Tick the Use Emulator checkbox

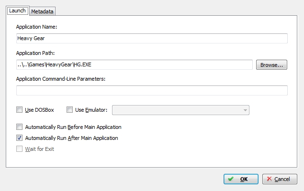pos(69,110)
